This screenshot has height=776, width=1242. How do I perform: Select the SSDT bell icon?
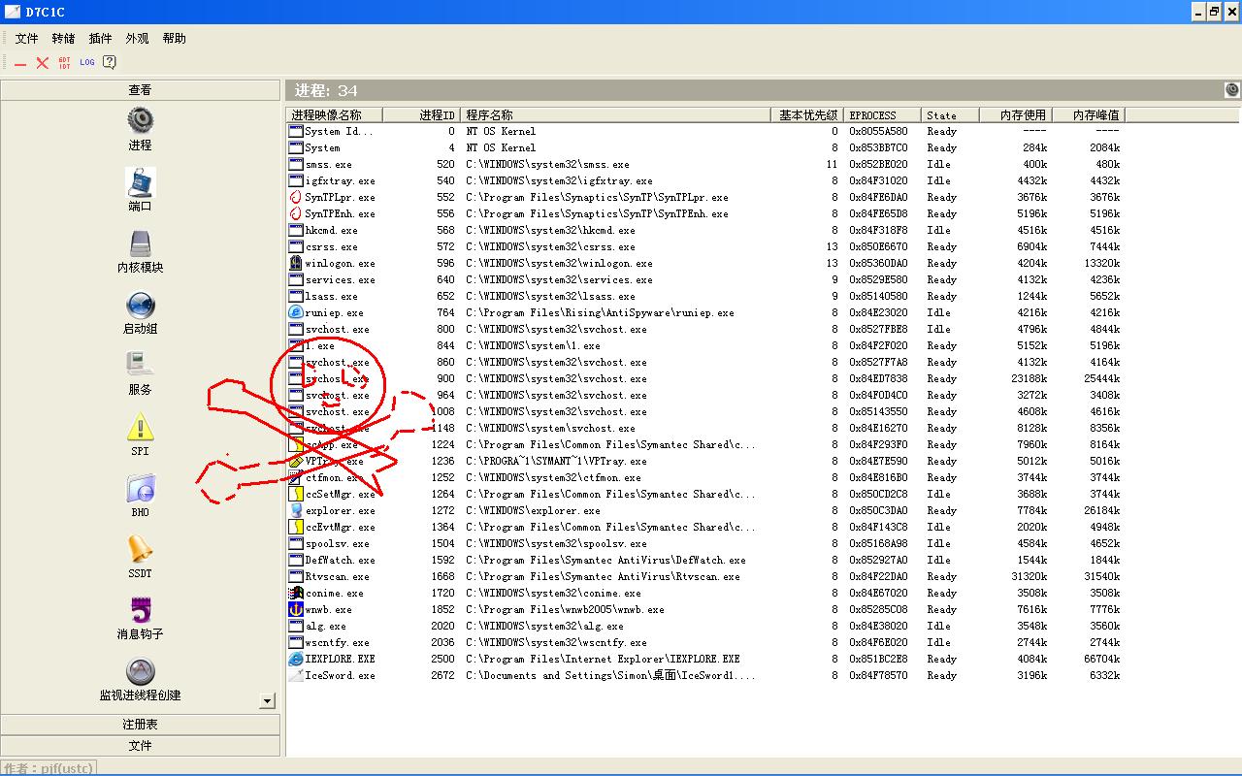(140, 549)
